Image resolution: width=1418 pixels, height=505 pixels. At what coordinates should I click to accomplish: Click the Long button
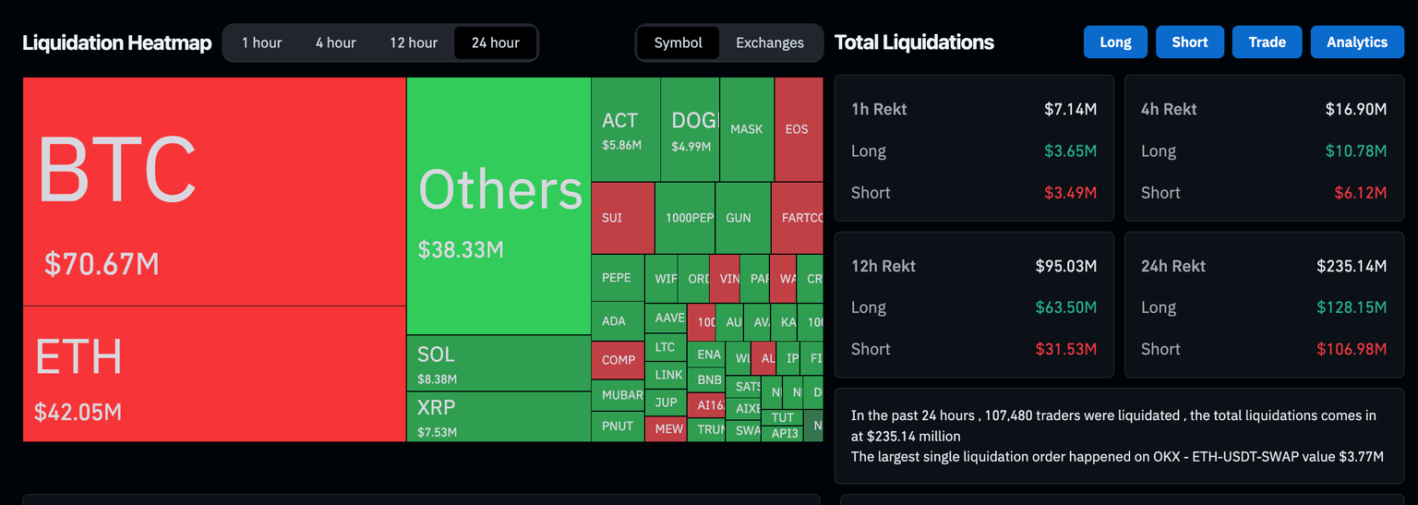1115,42
